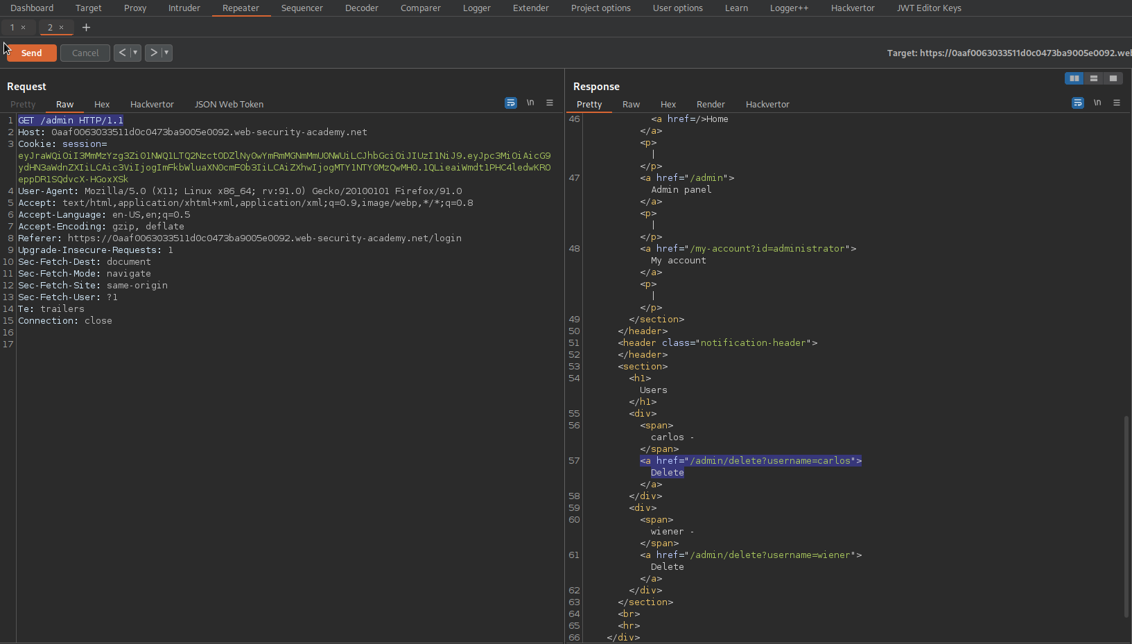Open the Logger++ tab
Image resolution: width=1132 pixels, height=644 pixels.
790,8
